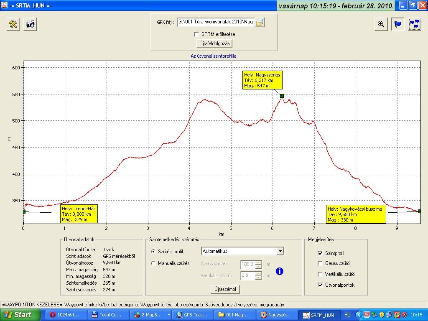Click the Újrafeldolgozás button
Viewport: 428px width, 321px height.
point(214,43)
